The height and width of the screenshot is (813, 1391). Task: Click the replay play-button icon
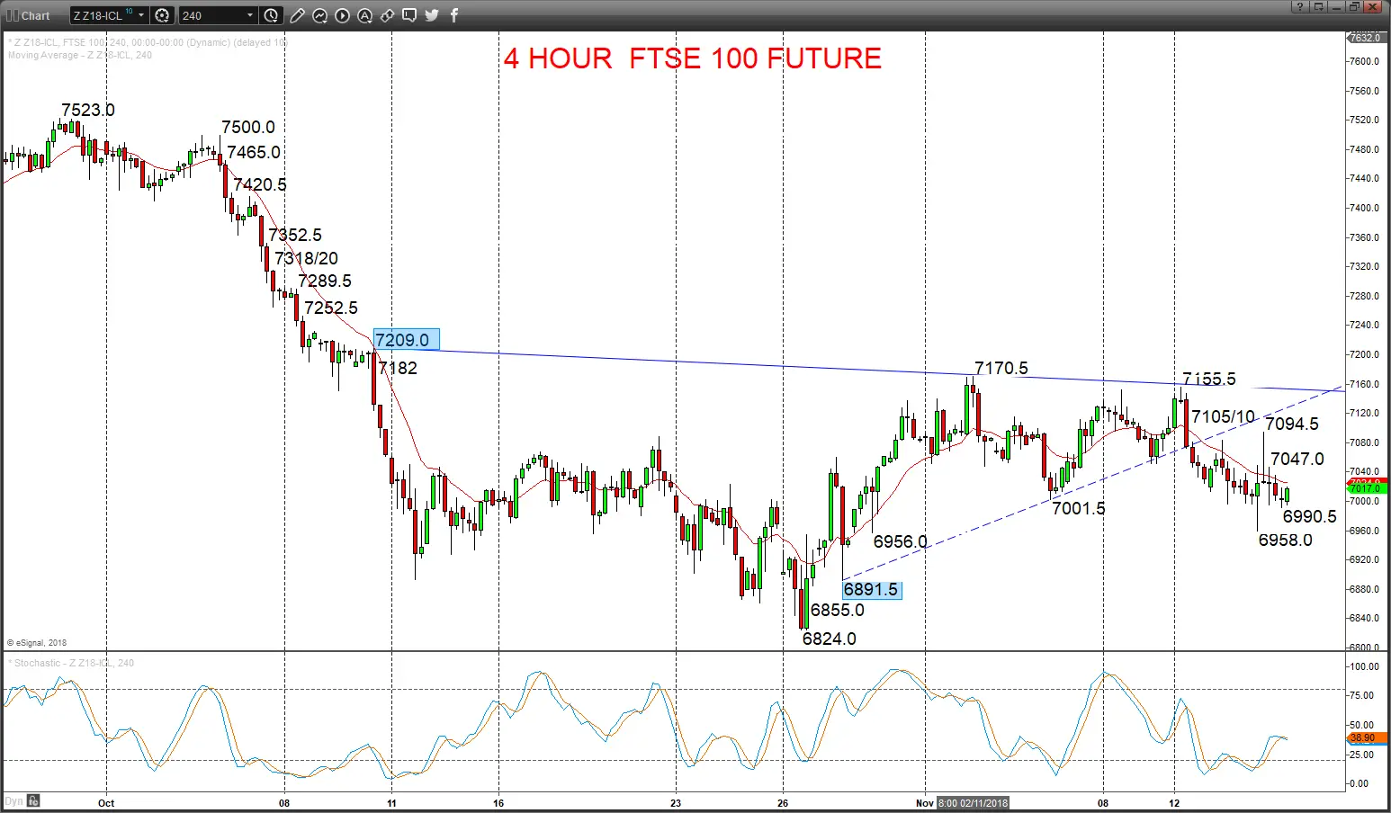[x=342, y=15]
